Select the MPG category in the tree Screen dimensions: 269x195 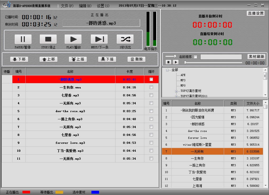tap(183, 85)
